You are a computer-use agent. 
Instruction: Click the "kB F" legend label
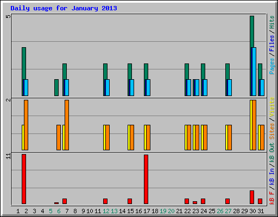272,198
